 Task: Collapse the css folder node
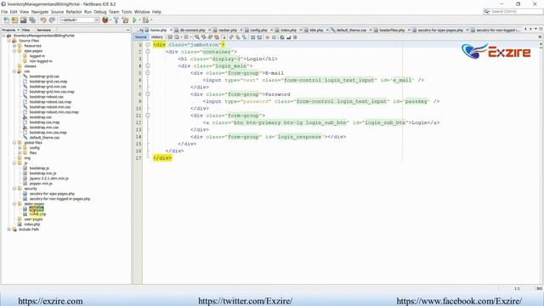click(14, 71)
